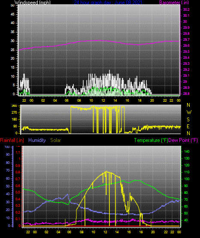Click the 0.9 rainfall axis value
The height and width of the screenshot is (238, 200).
point(18,166)
